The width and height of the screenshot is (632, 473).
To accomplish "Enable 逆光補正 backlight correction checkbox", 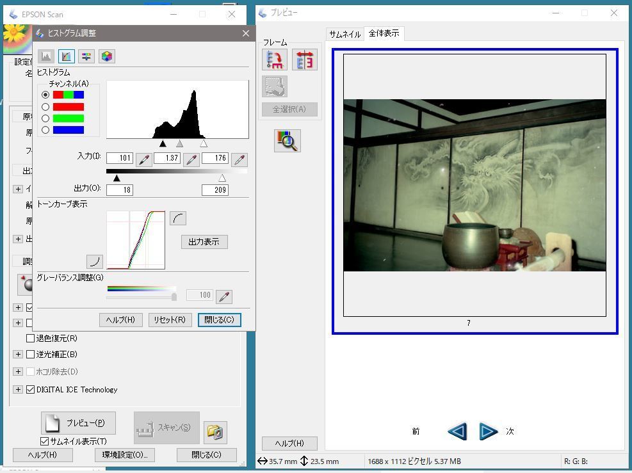I will (x=30, y=355).
